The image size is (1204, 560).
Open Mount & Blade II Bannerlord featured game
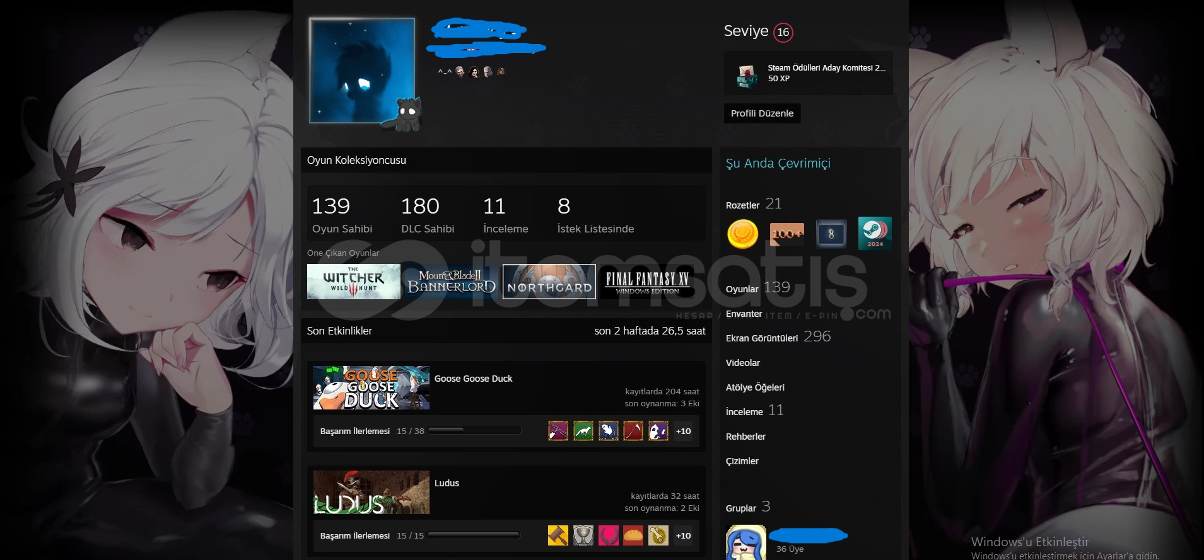point(452,282)
